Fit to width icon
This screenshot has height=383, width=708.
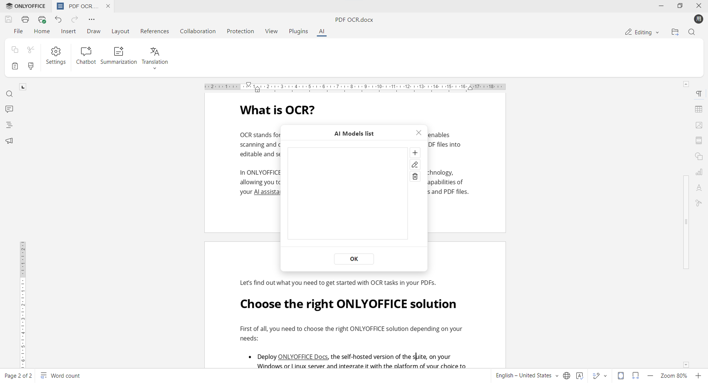tap(636, 376)
